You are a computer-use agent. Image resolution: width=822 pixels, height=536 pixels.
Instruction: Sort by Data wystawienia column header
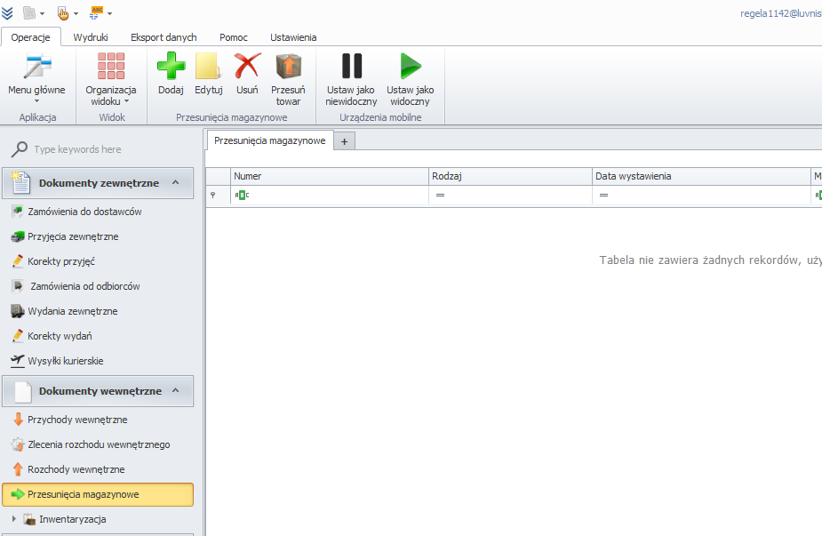(x=701, y=176)
